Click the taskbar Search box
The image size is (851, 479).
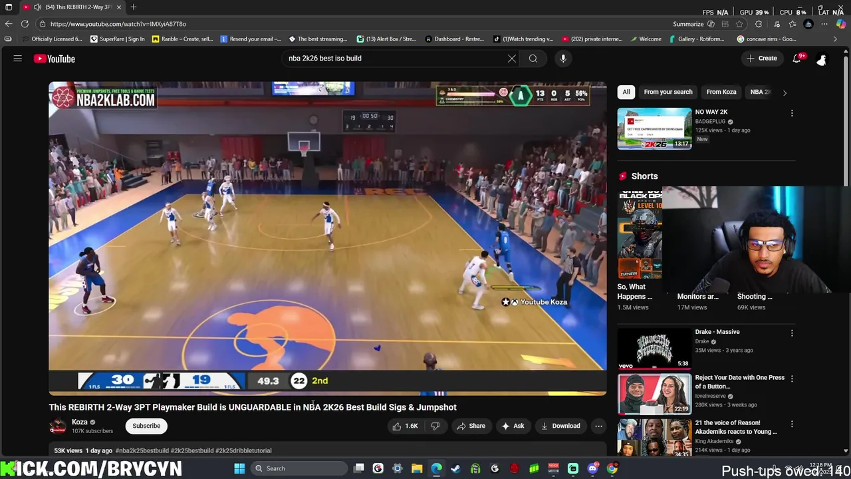(x=298, y=468)
